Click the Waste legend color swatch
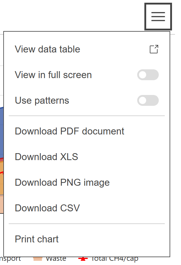Image resolution: width=181 pixels, height=265 pixels. 38,259
